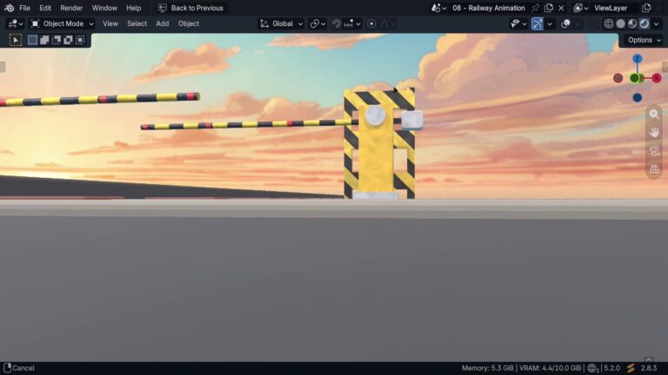Click the ViewLayer name field
The height and width of the screenshot is (375, 668).
(x=611, y=8)
